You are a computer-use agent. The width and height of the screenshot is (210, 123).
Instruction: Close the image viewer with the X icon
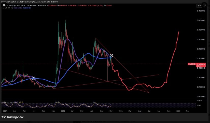click(4, 5)
